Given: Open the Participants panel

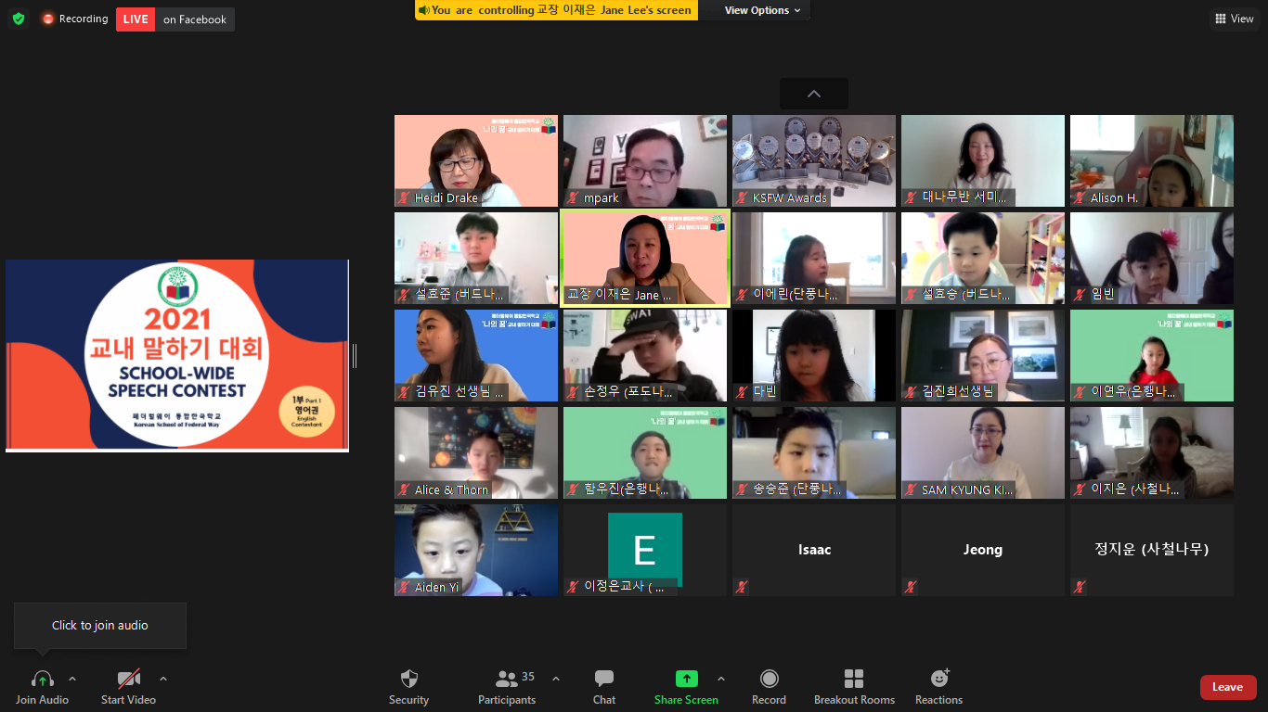Looking at the screenshot, I should click(x=507, y=680).
